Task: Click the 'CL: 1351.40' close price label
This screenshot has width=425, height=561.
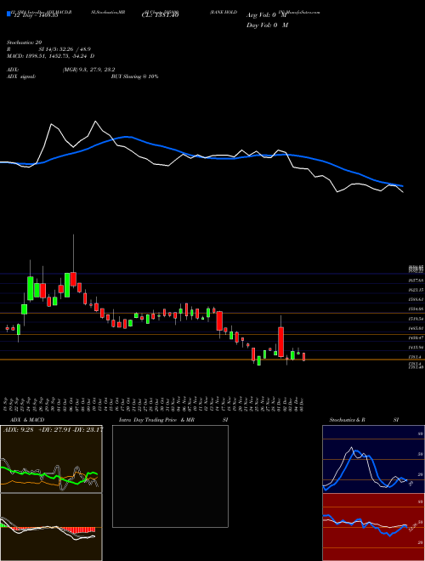Action: pos(160,15)
